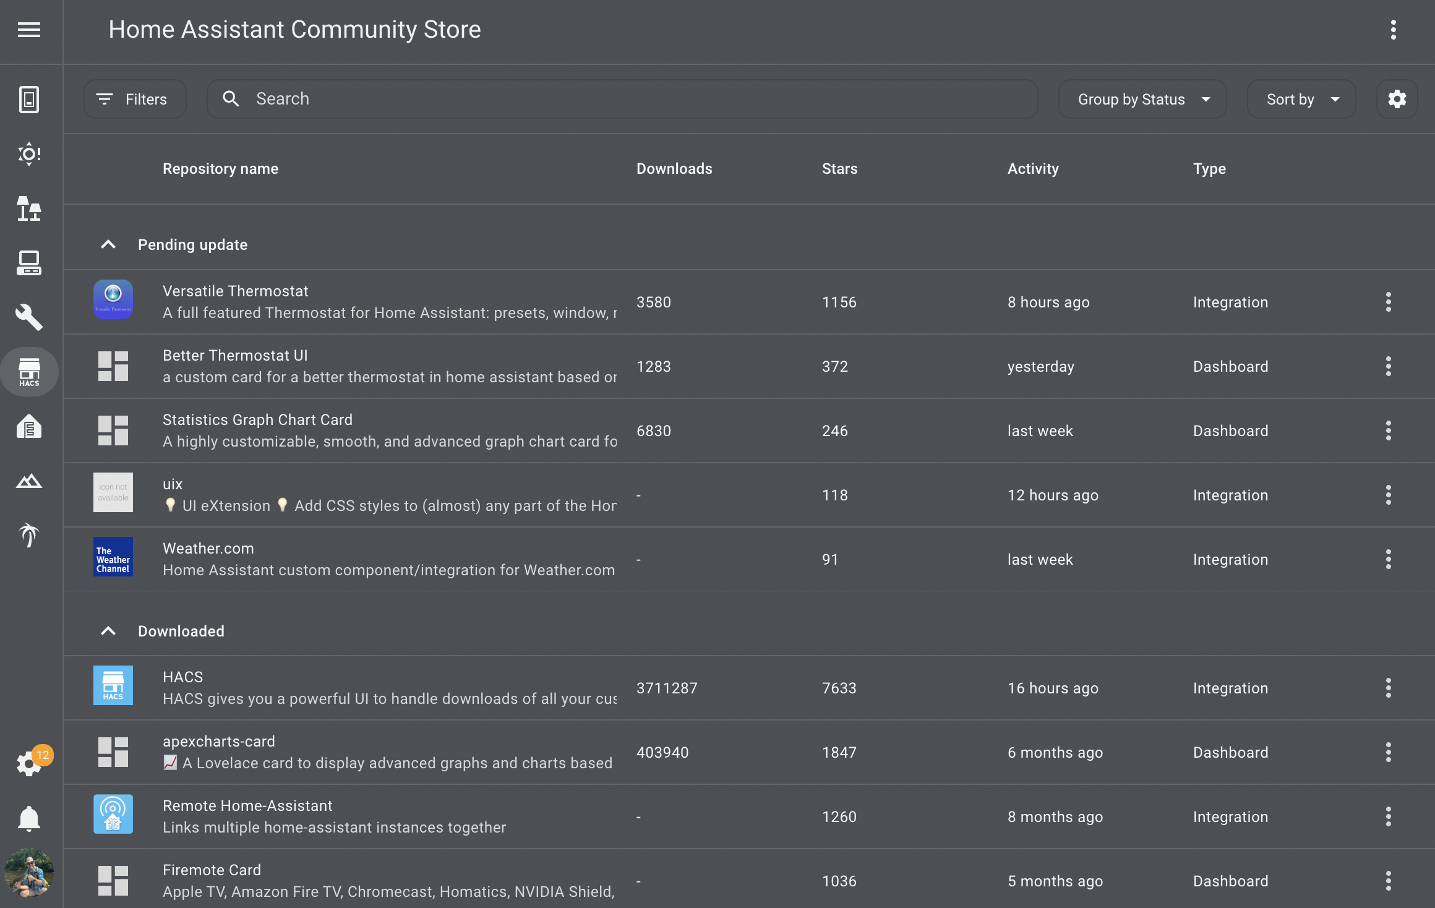The width and height of the screenshot is (1435, 908).
Task: Click the Firemote Card dashboard icon
Action: 113,881
